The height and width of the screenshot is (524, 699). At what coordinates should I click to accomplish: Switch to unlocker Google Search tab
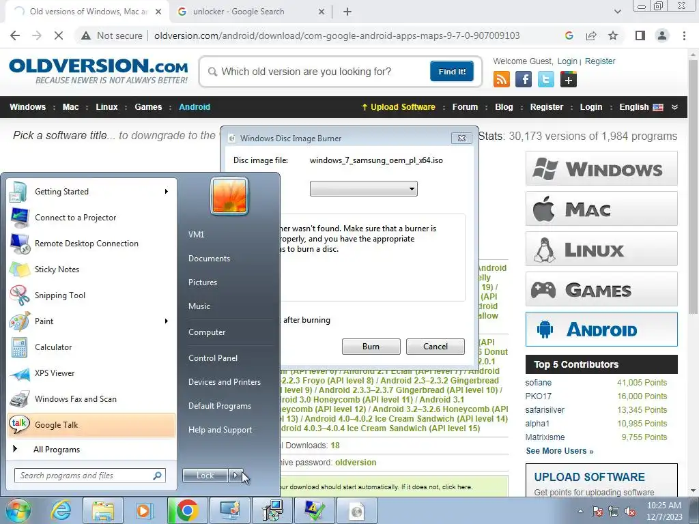[251, 12]
